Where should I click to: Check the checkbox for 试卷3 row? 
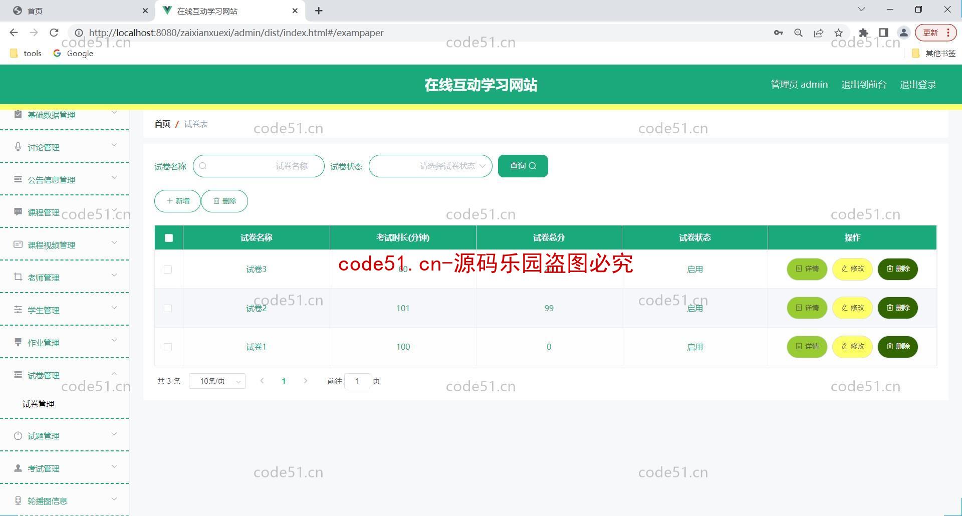tap(168, 270)
